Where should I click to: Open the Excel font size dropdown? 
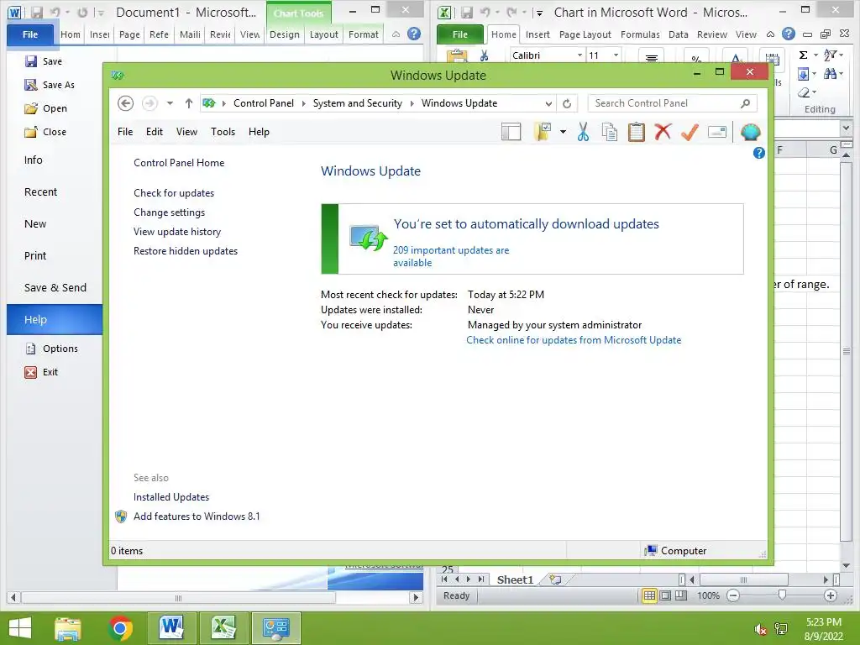[x=616, y=55]
